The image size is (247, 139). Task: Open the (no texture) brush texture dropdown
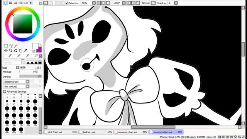click(27, 86)
